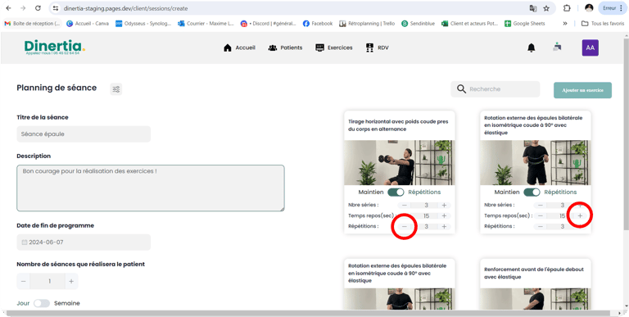Image resolution: width=629 pixels, height=317 pixels.
Task: Open the Patients navigation item
Action: click(x=285, y=48)
